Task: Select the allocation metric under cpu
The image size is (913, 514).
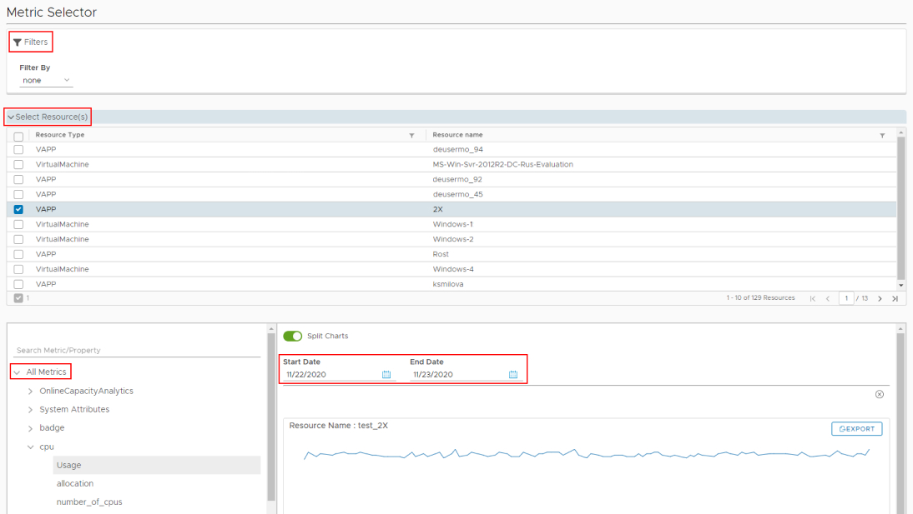Action: tap(75, 483)
